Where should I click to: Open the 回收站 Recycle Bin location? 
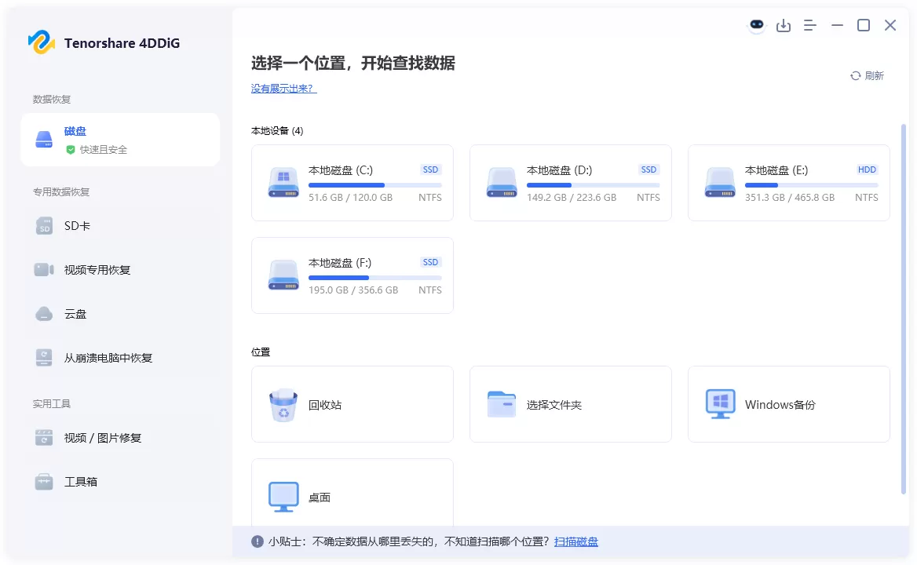352,404
